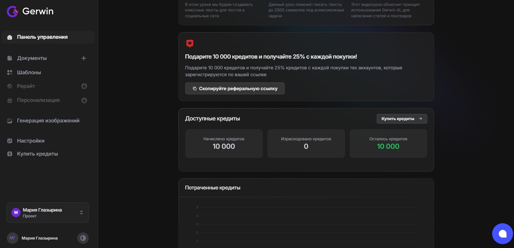Click the purple M project avatar

click(16, 213)
